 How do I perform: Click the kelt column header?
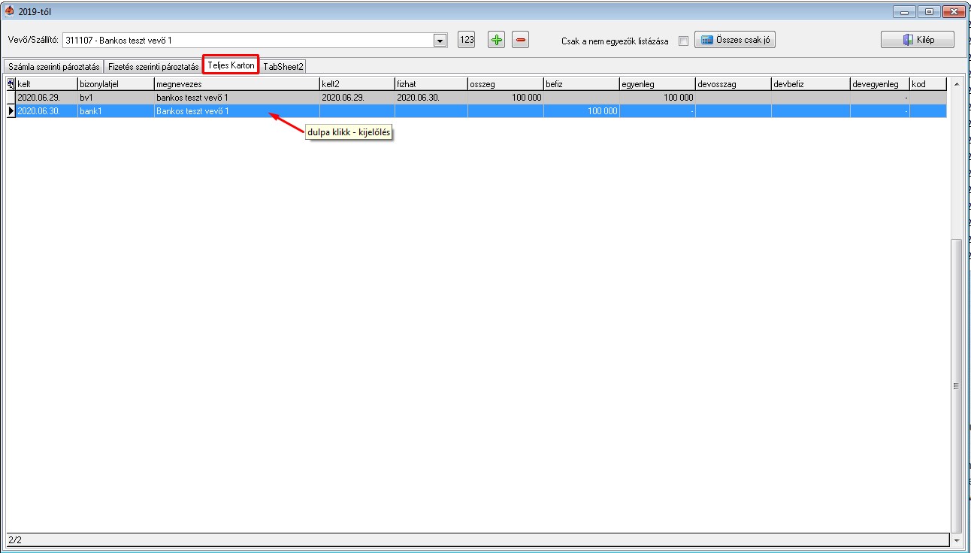pos(47,84)
